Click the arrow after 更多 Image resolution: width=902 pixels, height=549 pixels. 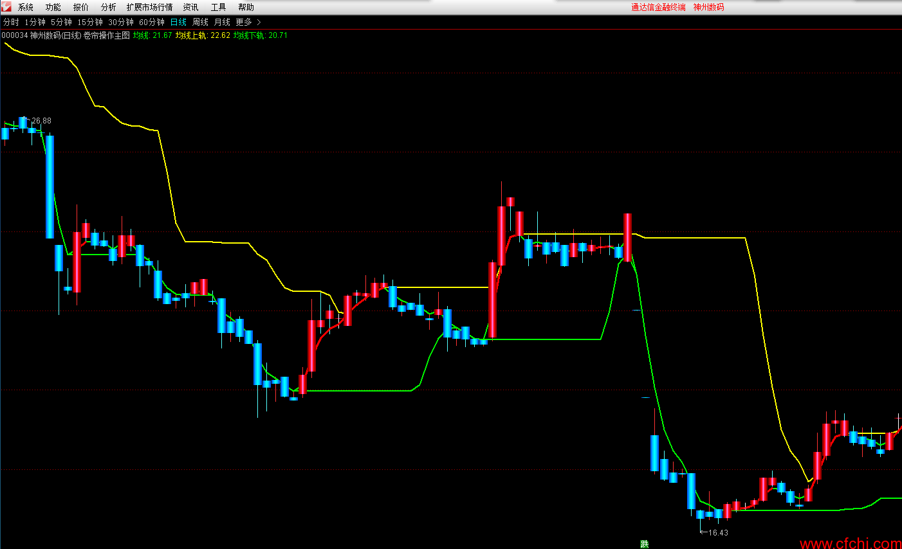[x=259, y=22]
